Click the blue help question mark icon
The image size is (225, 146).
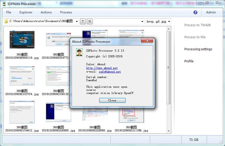195,12
